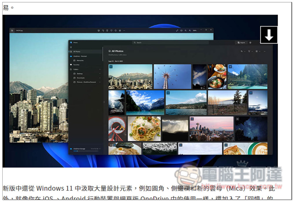
Task: Click the trash delete icon in the viewer toolbar
Action: click(107, 30)
